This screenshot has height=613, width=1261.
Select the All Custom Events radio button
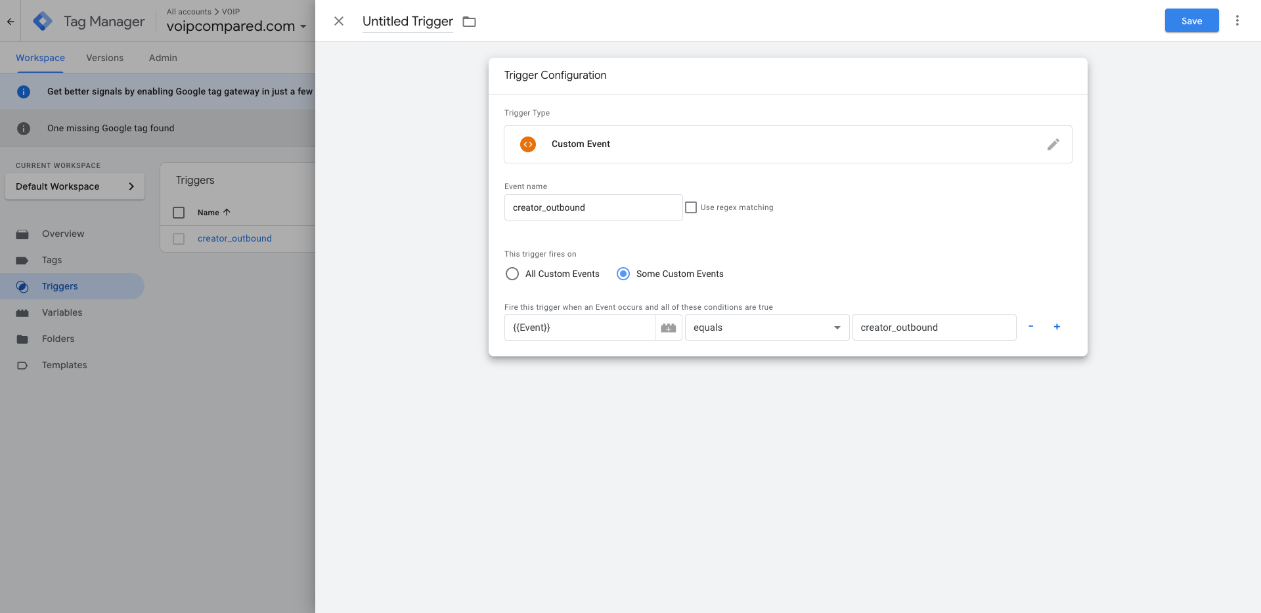coord(512,274)
